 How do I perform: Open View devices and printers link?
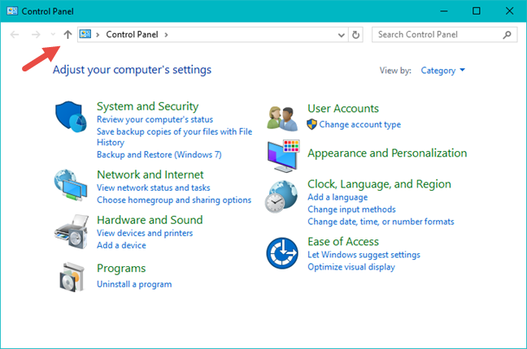145,233
